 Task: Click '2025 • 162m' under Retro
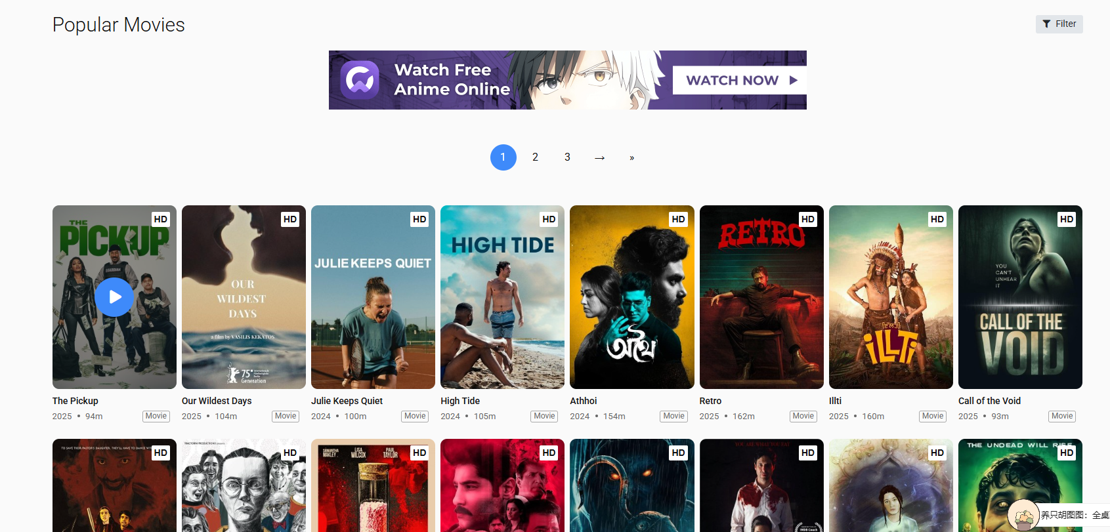727,417
